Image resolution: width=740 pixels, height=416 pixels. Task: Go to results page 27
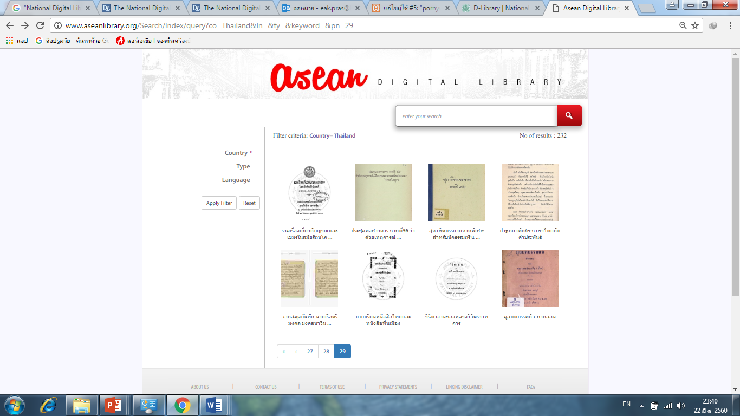(x=310, y=352)
